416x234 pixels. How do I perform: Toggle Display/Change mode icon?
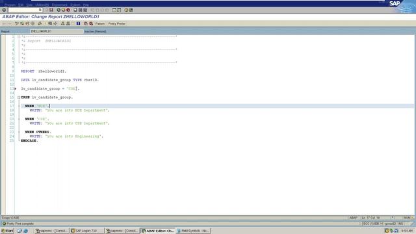tap(17, 23)
